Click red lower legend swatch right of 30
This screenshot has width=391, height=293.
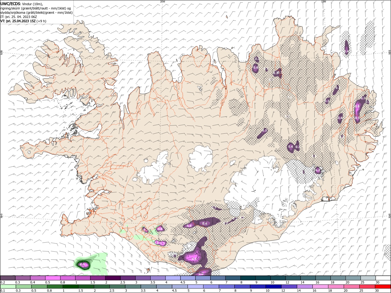pos(383,287)
